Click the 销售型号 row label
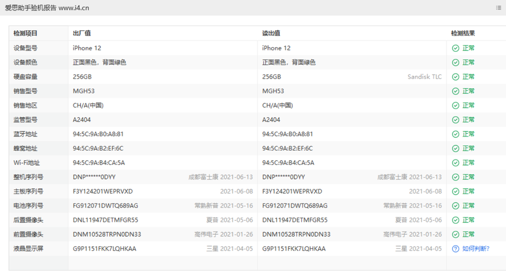The image size is (506, 272). (x=25, y=91)
